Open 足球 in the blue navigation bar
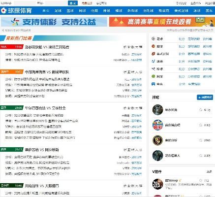The image size is (215, 197). pos(58,11)
